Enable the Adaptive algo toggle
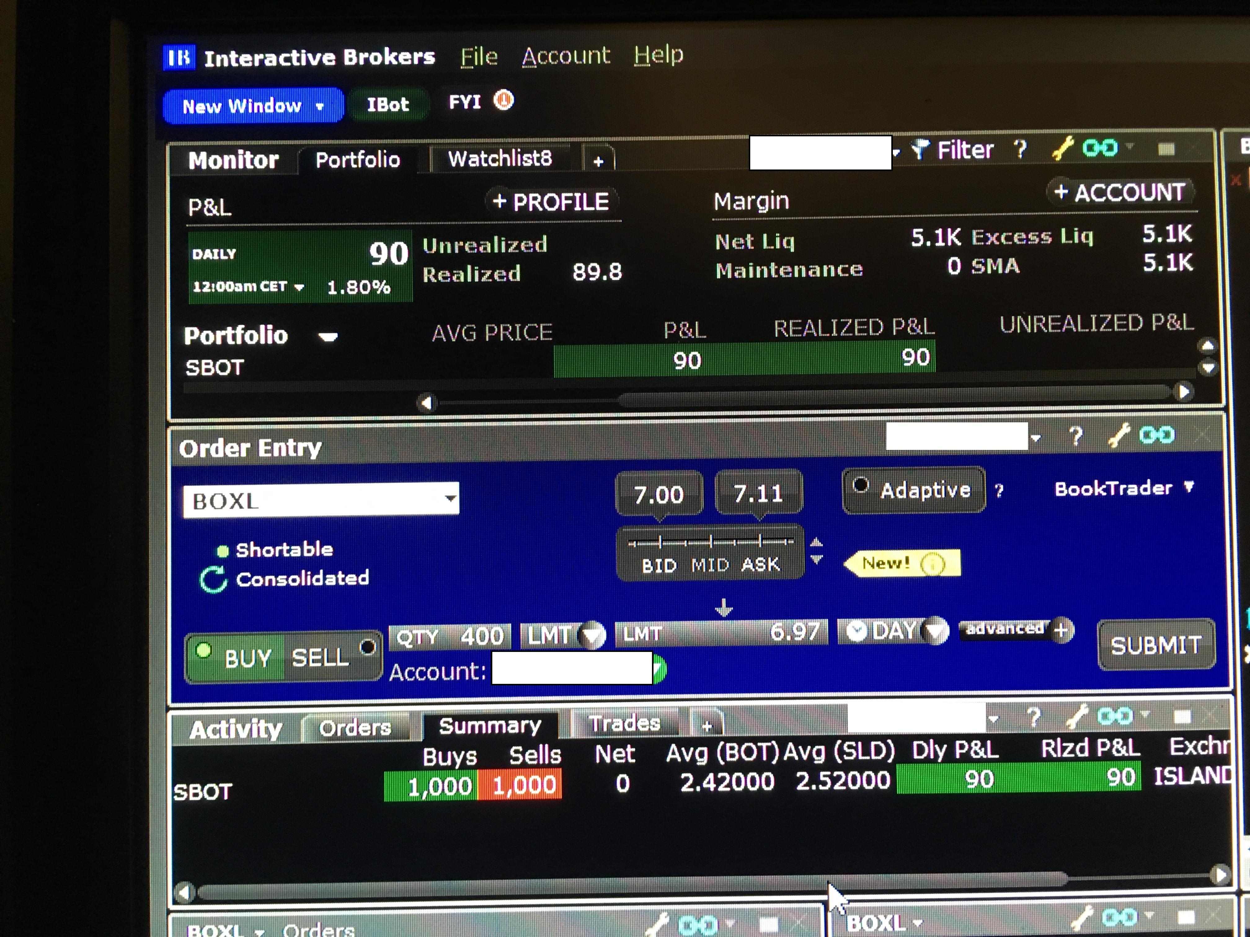The height and width of the screenshot is (937, 1250). (x=861, y=485)
